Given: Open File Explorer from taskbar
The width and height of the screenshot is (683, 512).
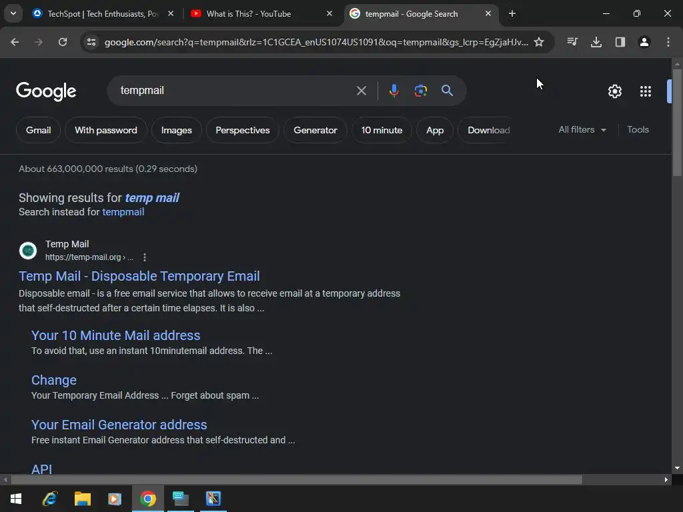Looking at the screenshot, I should click(x=82, y=499).
